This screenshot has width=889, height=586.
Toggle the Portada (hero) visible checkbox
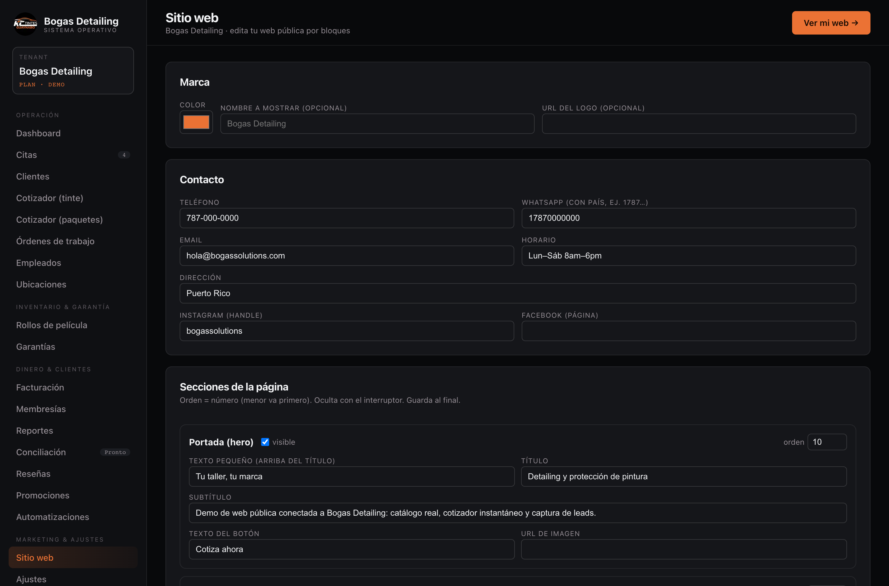tap(265, 442)
